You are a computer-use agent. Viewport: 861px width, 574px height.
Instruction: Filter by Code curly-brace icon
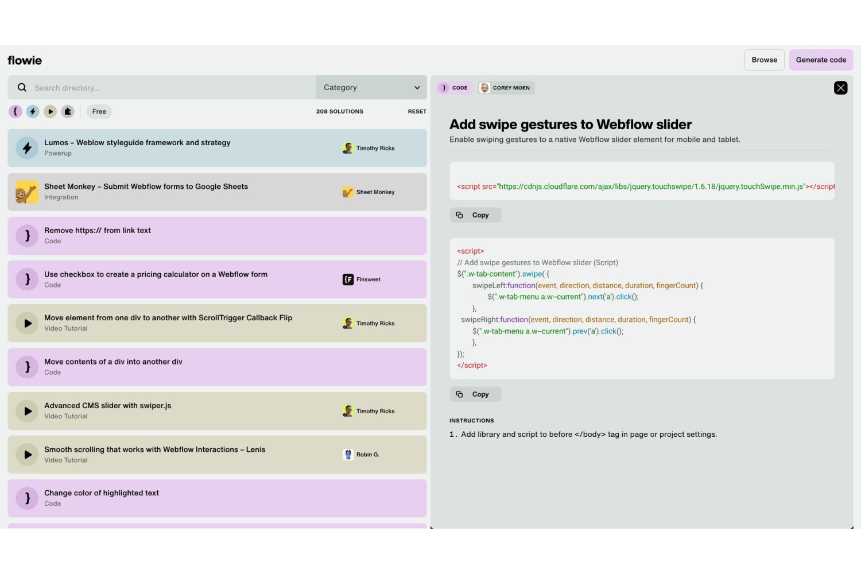click(15, 111)
